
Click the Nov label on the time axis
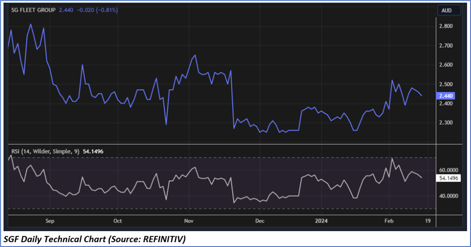click(189, 221)
